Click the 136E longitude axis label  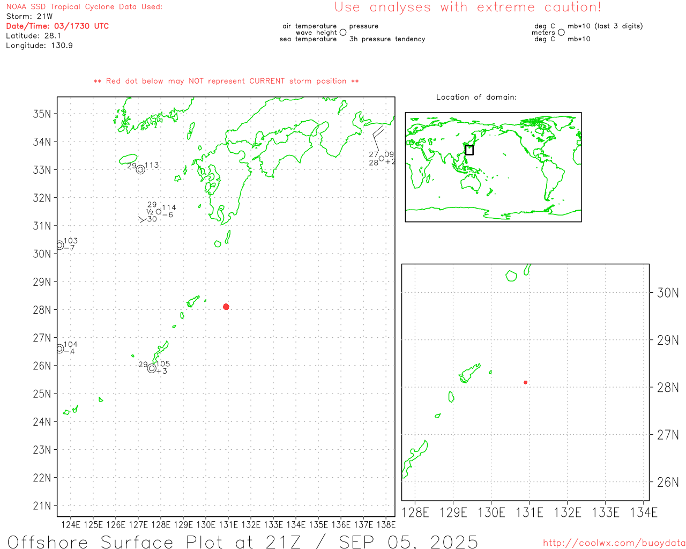coord(341,524)
